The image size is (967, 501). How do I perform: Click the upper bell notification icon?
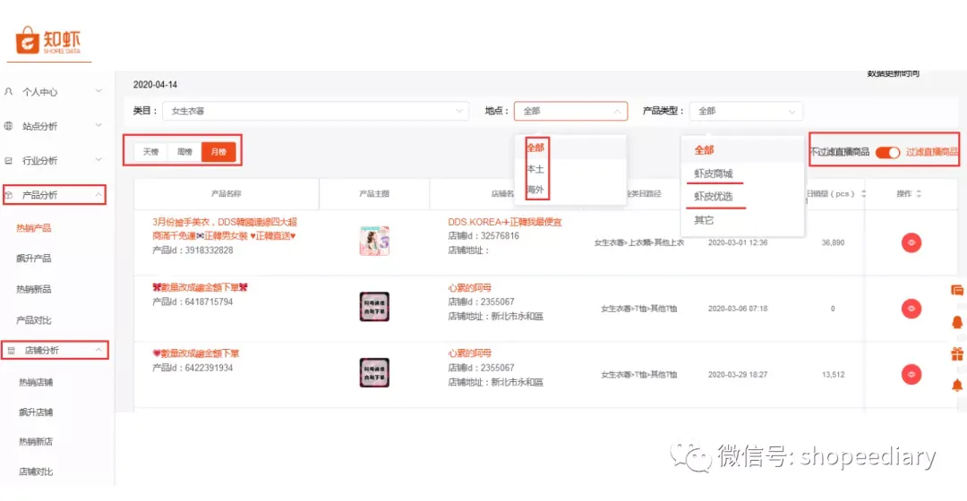coord(957,322)
